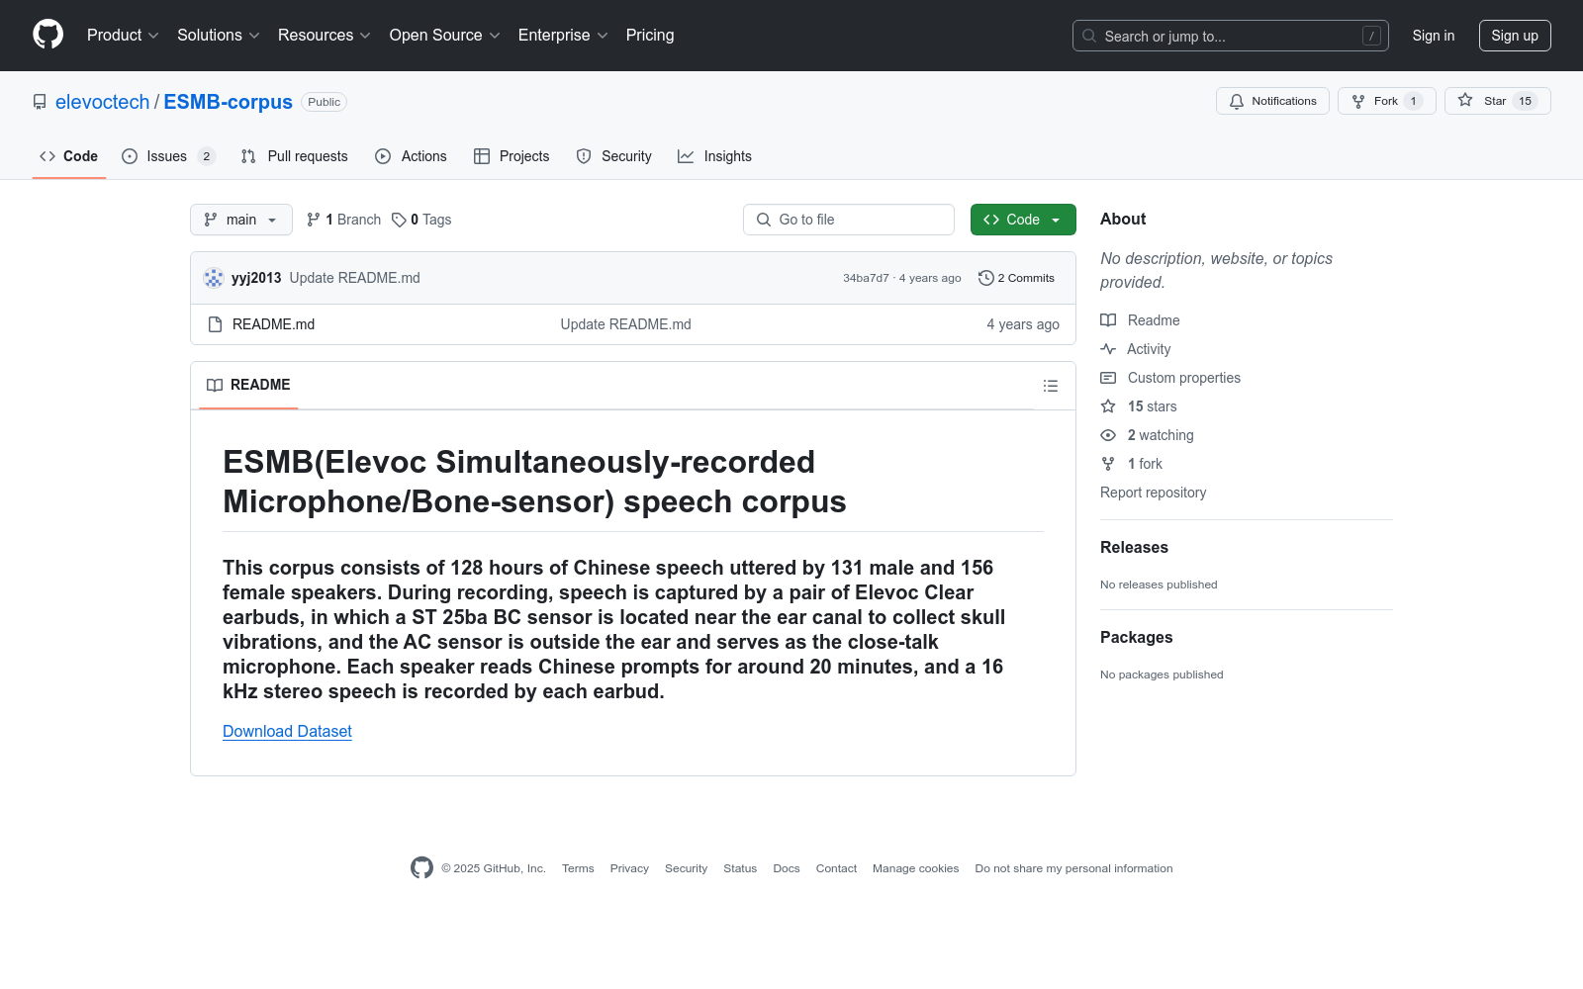Open the Security tab
The height and width of the screenshot is (989, 1583).
tap(613, 156)
